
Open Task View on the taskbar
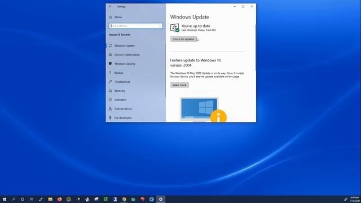[32, 199]
